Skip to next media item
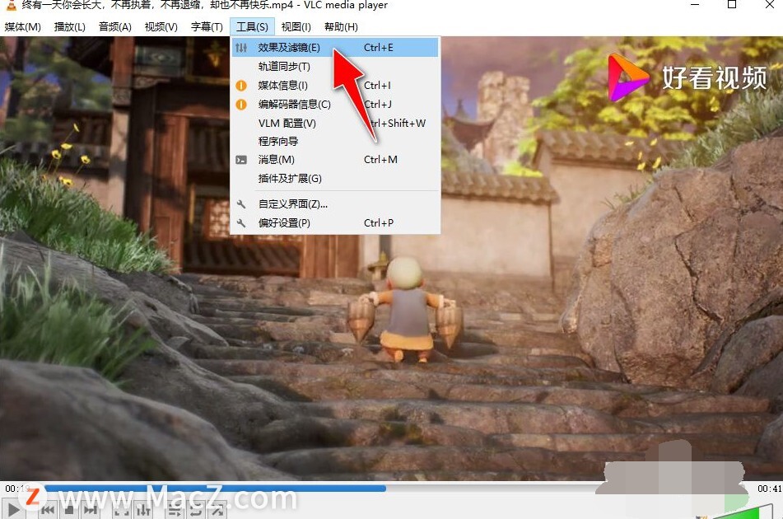783x519 pixels. [x=91, y=510]
